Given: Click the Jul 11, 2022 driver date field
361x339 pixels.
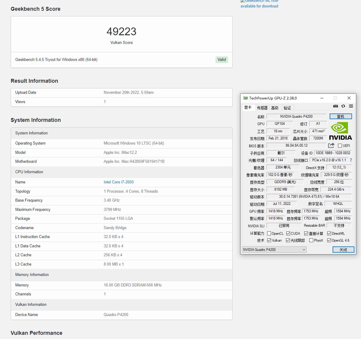Looking at the screenshot, I should (x=282, y=204).
